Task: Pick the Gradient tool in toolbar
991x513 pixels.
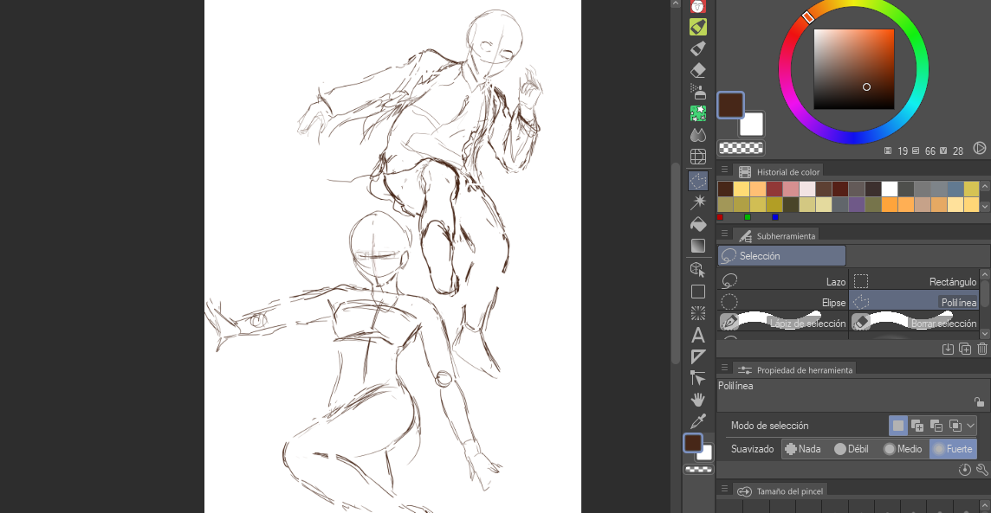Action: click(698, 246)
